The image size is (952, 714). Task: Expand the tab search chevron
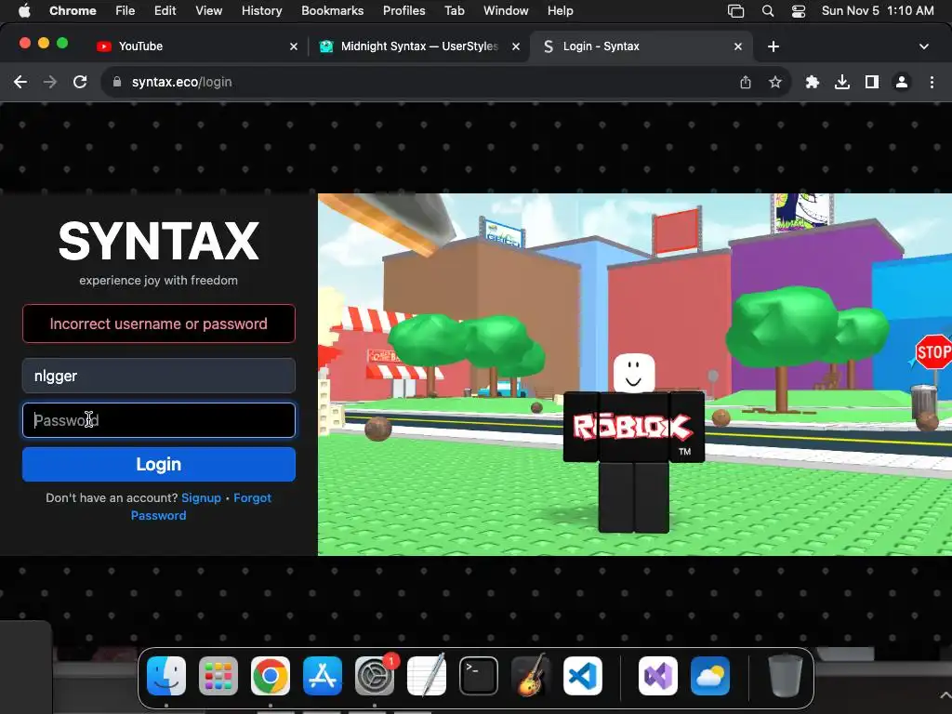coord(923,46)
